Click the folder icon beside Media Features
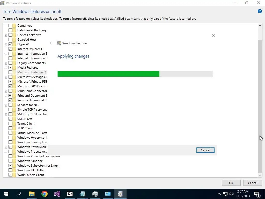This screenshot has width=265, height=199. tap(14, 68)
